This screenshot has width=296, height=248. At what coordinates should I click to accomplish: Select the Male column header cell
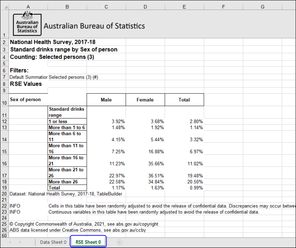coord(106,100)
